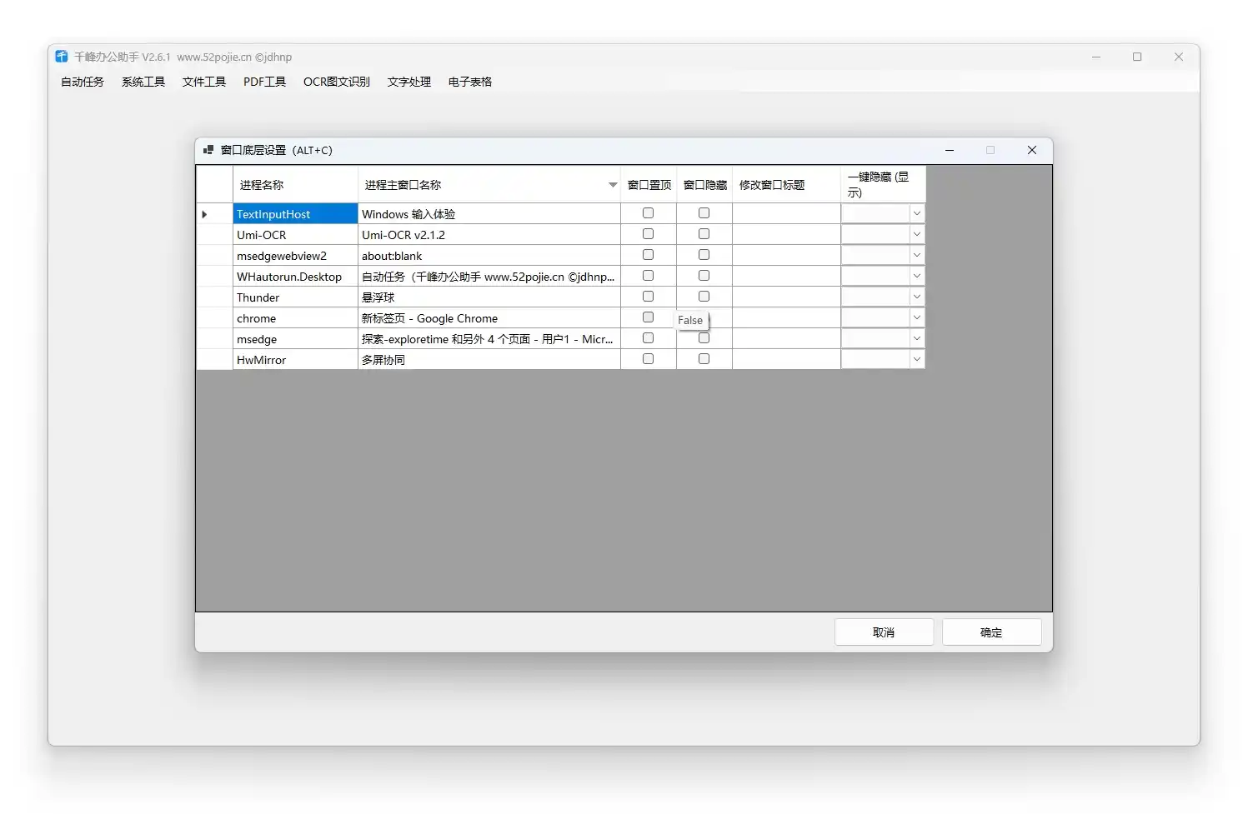Select the msedge process cell

(295, 339)
